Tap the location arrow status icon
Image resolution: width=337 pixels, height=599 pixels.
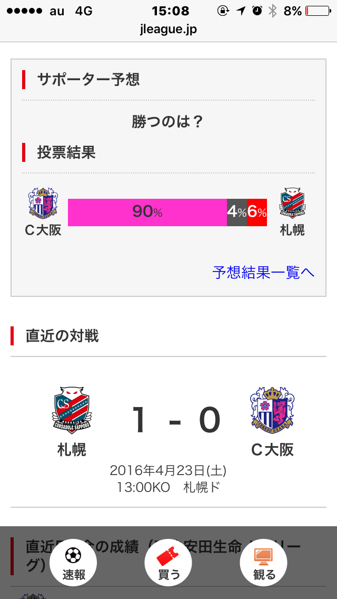coord(241,11)
